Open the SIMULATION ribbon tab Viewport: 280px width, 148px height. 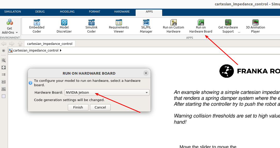tap(13, 12)
